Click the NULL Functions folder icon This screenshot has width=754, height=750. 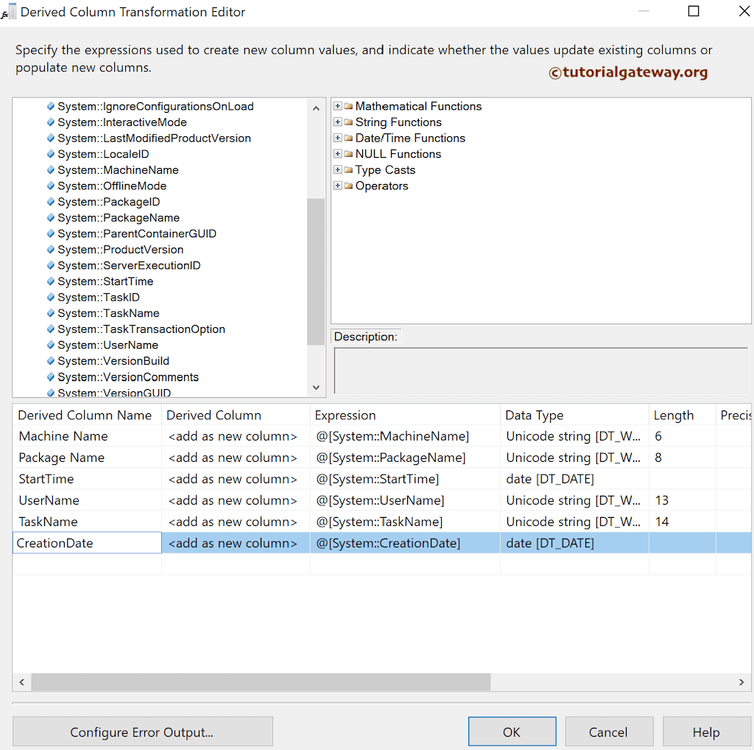348,154
